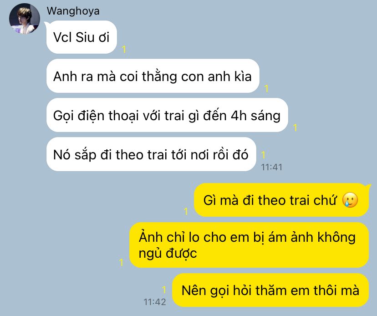Select the message 'Nên gọi hỏi thăm em thôi mà'

tap(270, 290)
